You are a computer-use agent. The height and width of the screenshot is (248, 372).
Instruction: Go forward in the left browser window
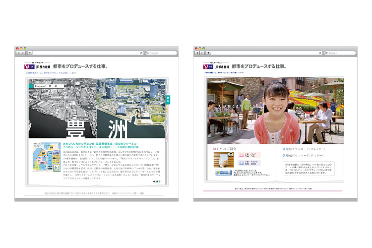[23, 53]
